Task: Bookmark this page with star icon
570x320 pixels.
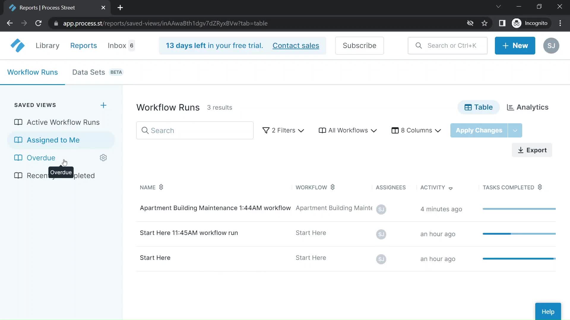Action: pyautogui.click(x=484, y=23)
